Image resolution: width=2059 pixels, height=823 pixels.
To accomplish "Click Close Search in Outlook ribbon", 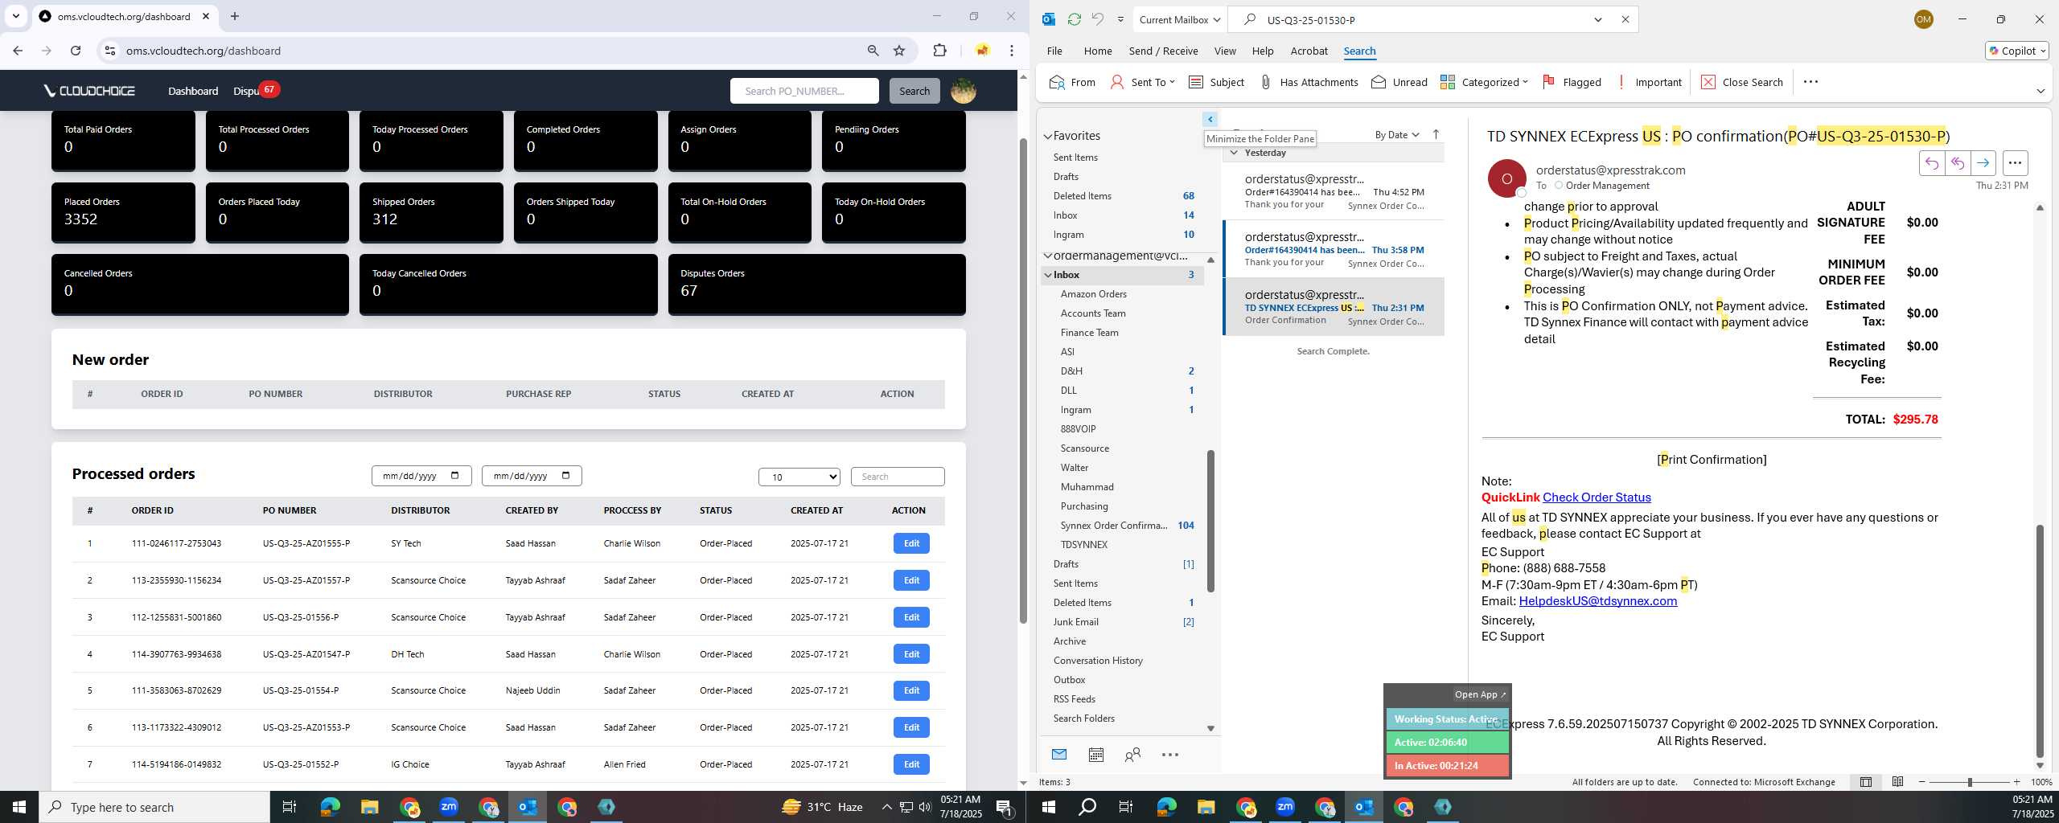I will [1742, 82].
